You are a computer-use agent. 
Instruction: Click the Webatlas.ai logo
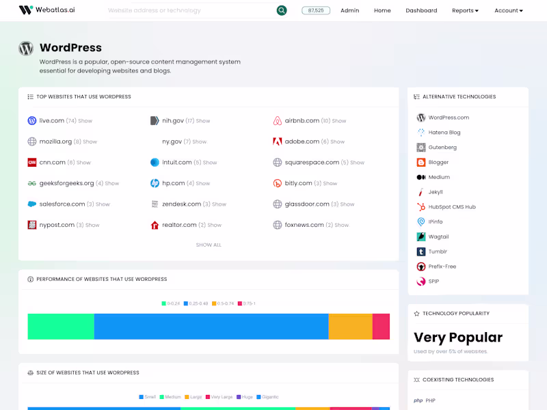click(46, 10)
